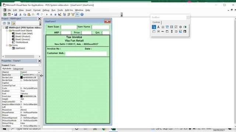Select Sheet1 (Sale Detail) in project tree
This screenshot has height=132, width=236.
pos(24,33)
